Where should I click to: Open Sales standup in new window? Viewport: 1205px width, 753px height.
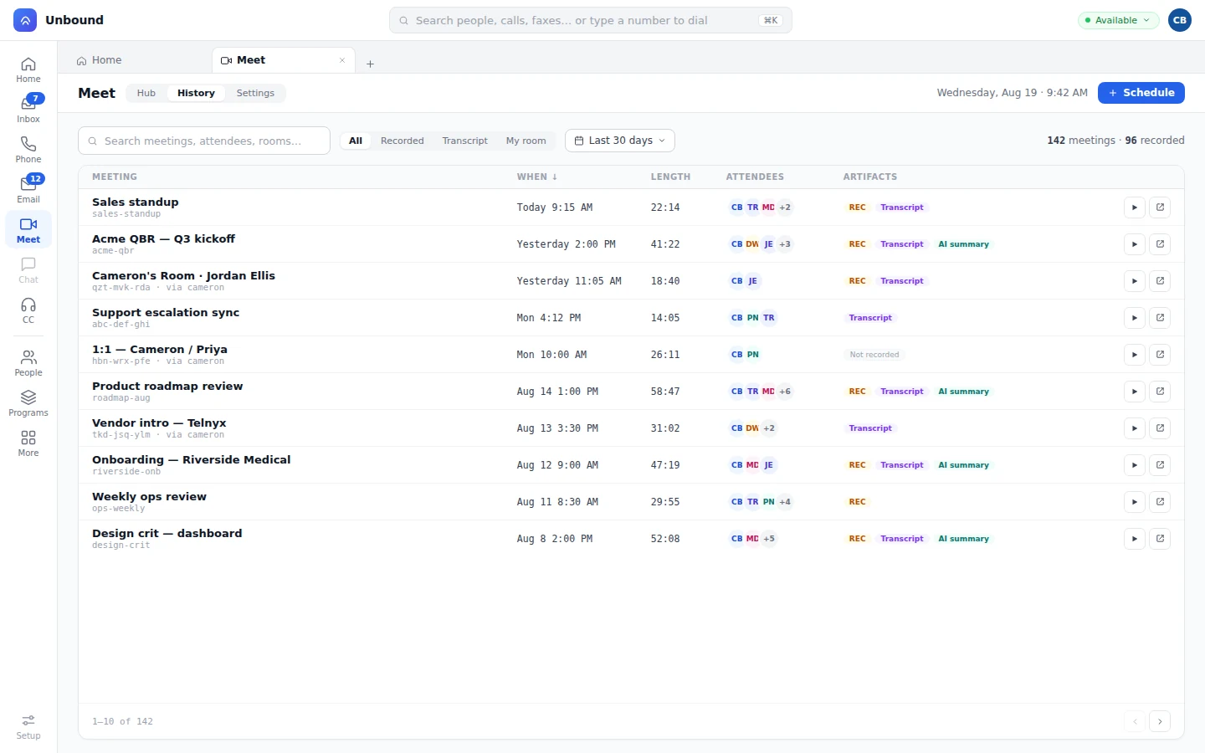(1160, 207)
